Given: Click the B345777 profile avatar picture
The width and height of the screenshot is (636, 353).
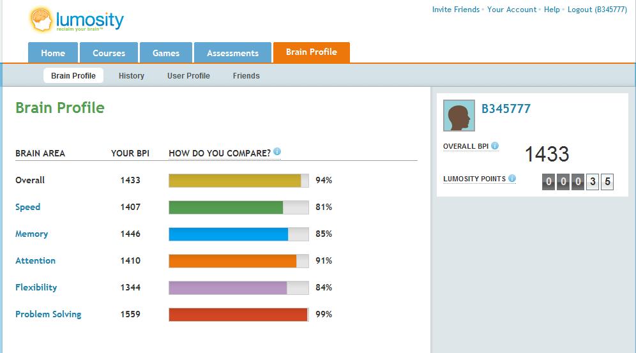Looking at the screenshot, I should pyautogui.click(x=458, y=116).
